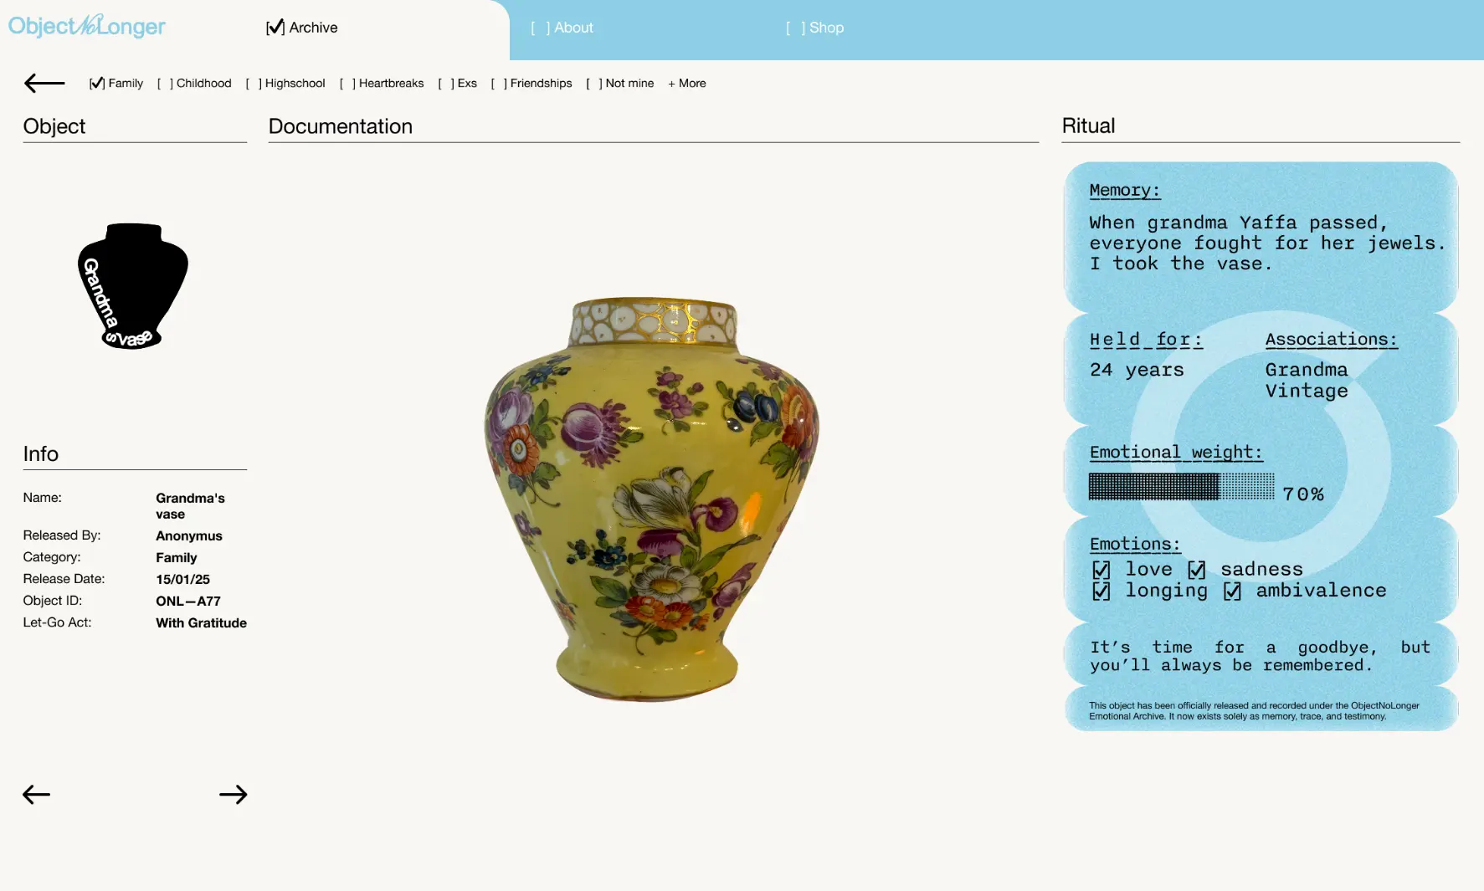This screenshot has width=1484, height=891.
Task: Go to previous object with bottom left arrow
Action: (x=37, y=795)
